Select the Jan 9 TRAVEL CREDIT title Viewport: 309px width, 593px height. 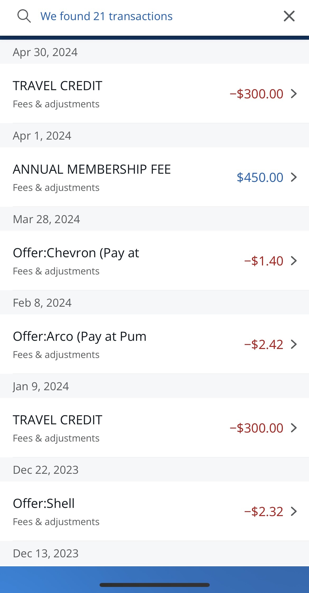point(58,420)
